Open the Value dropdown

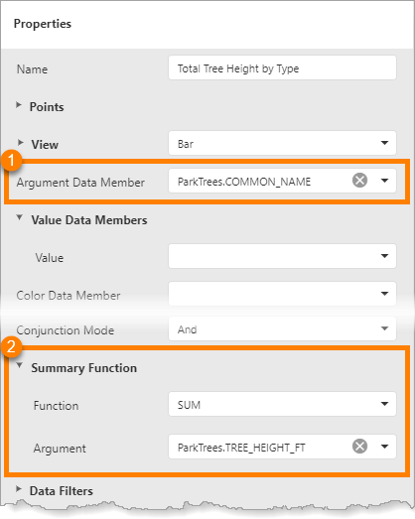(x=282, y=256)
